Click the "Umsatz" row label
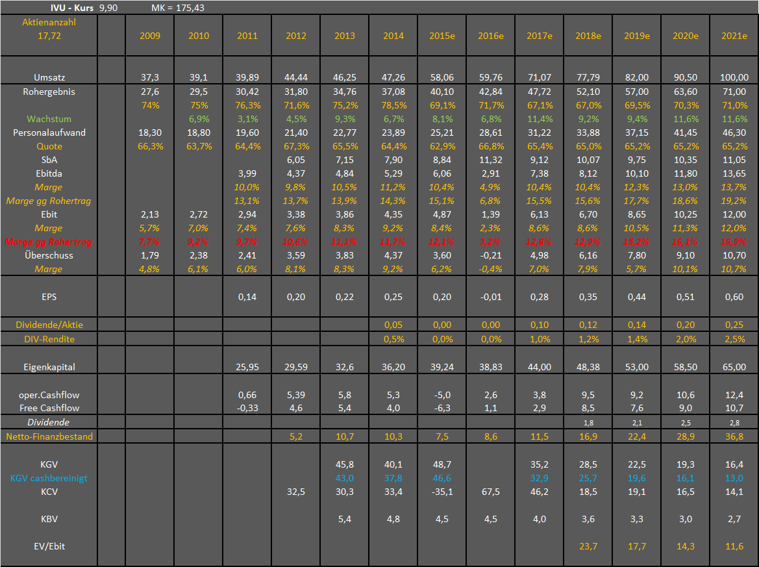The image size is (759, 567). (49, 77)
